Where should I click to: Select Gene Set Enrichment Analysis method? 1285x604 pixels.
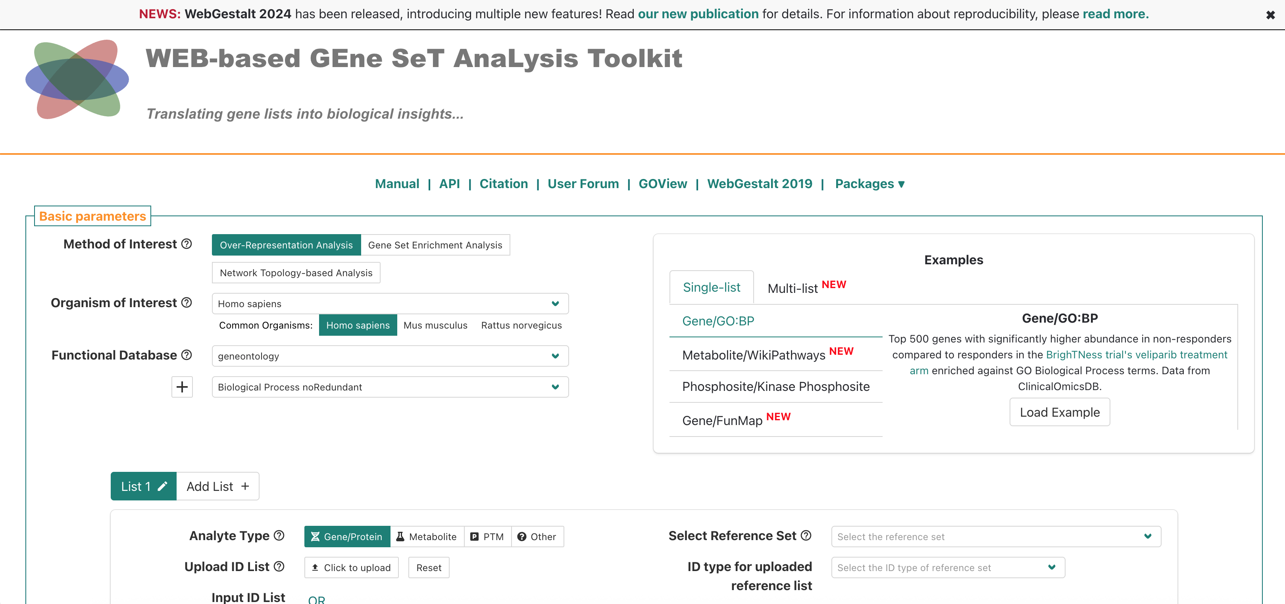tap(435, 245)
